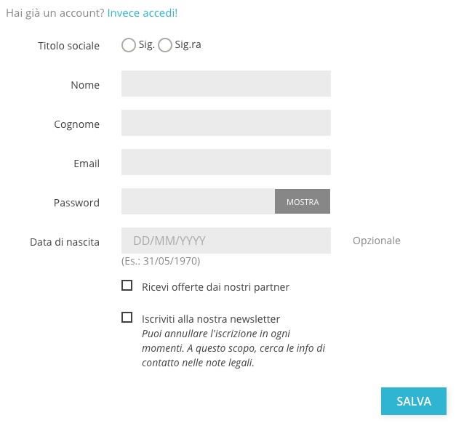Enable the 'Ricevi offerte dai nostri partner' checkbox
This screenshot has width=456, height=423.
click(127, 286)
